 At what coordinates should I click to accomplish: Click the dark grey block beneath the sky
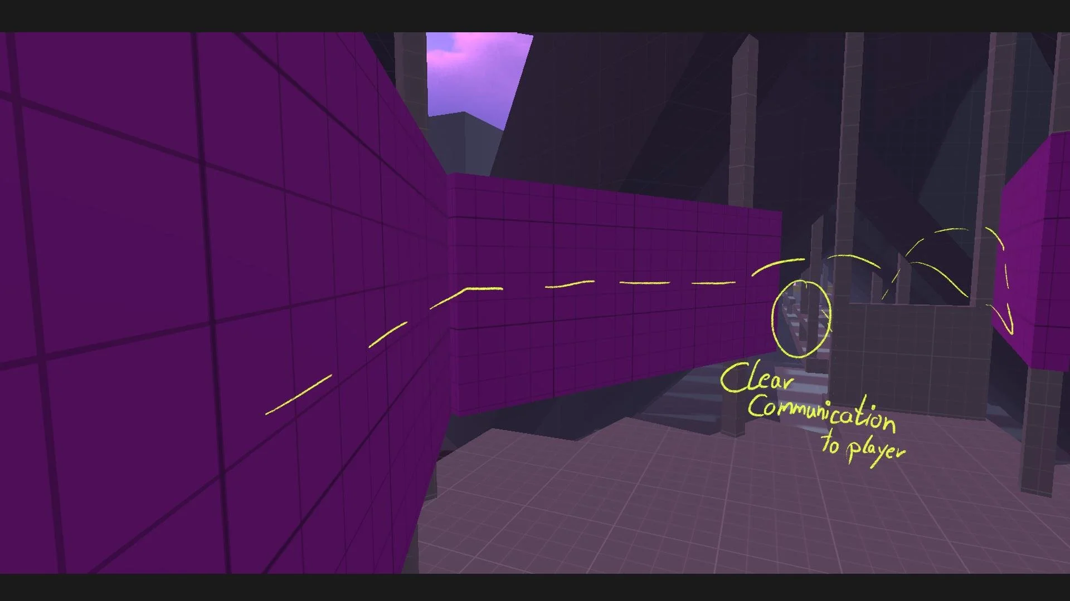coord(463,142)
